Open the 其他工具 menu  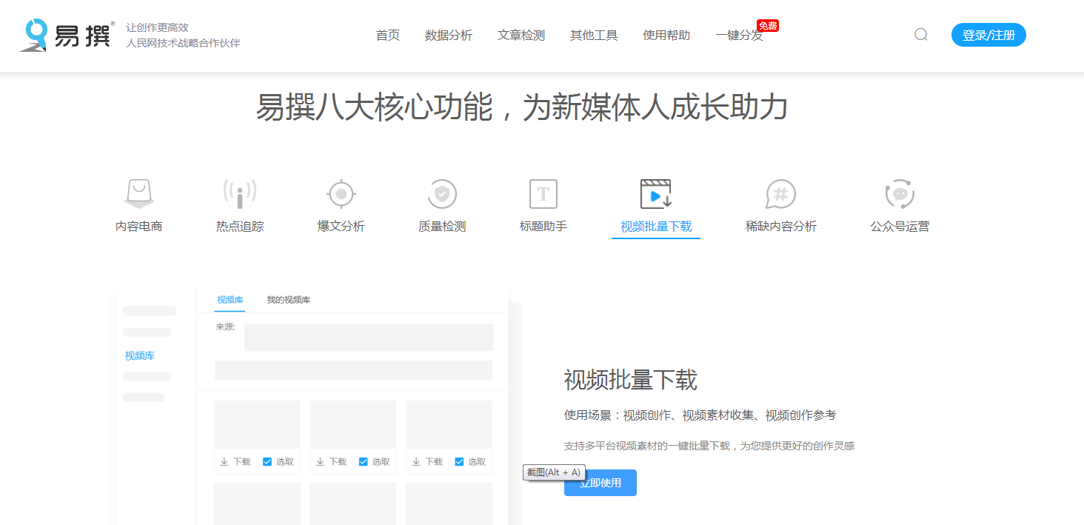[x=594, y=36]
